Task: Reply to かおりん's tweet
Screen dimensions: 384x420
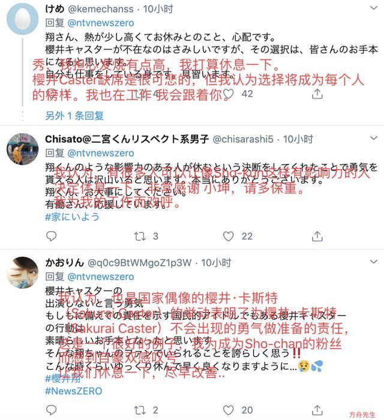Action: tap(51, 410)
